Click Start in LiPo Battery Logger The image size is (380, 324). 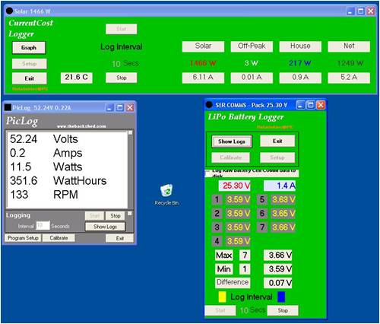point(220,310)
